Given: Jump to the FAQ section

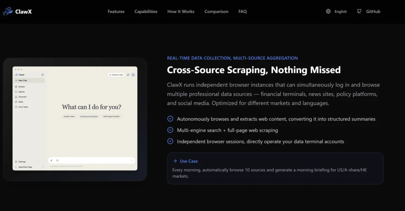Looking at the screenshot, I should tap(242, 11).
